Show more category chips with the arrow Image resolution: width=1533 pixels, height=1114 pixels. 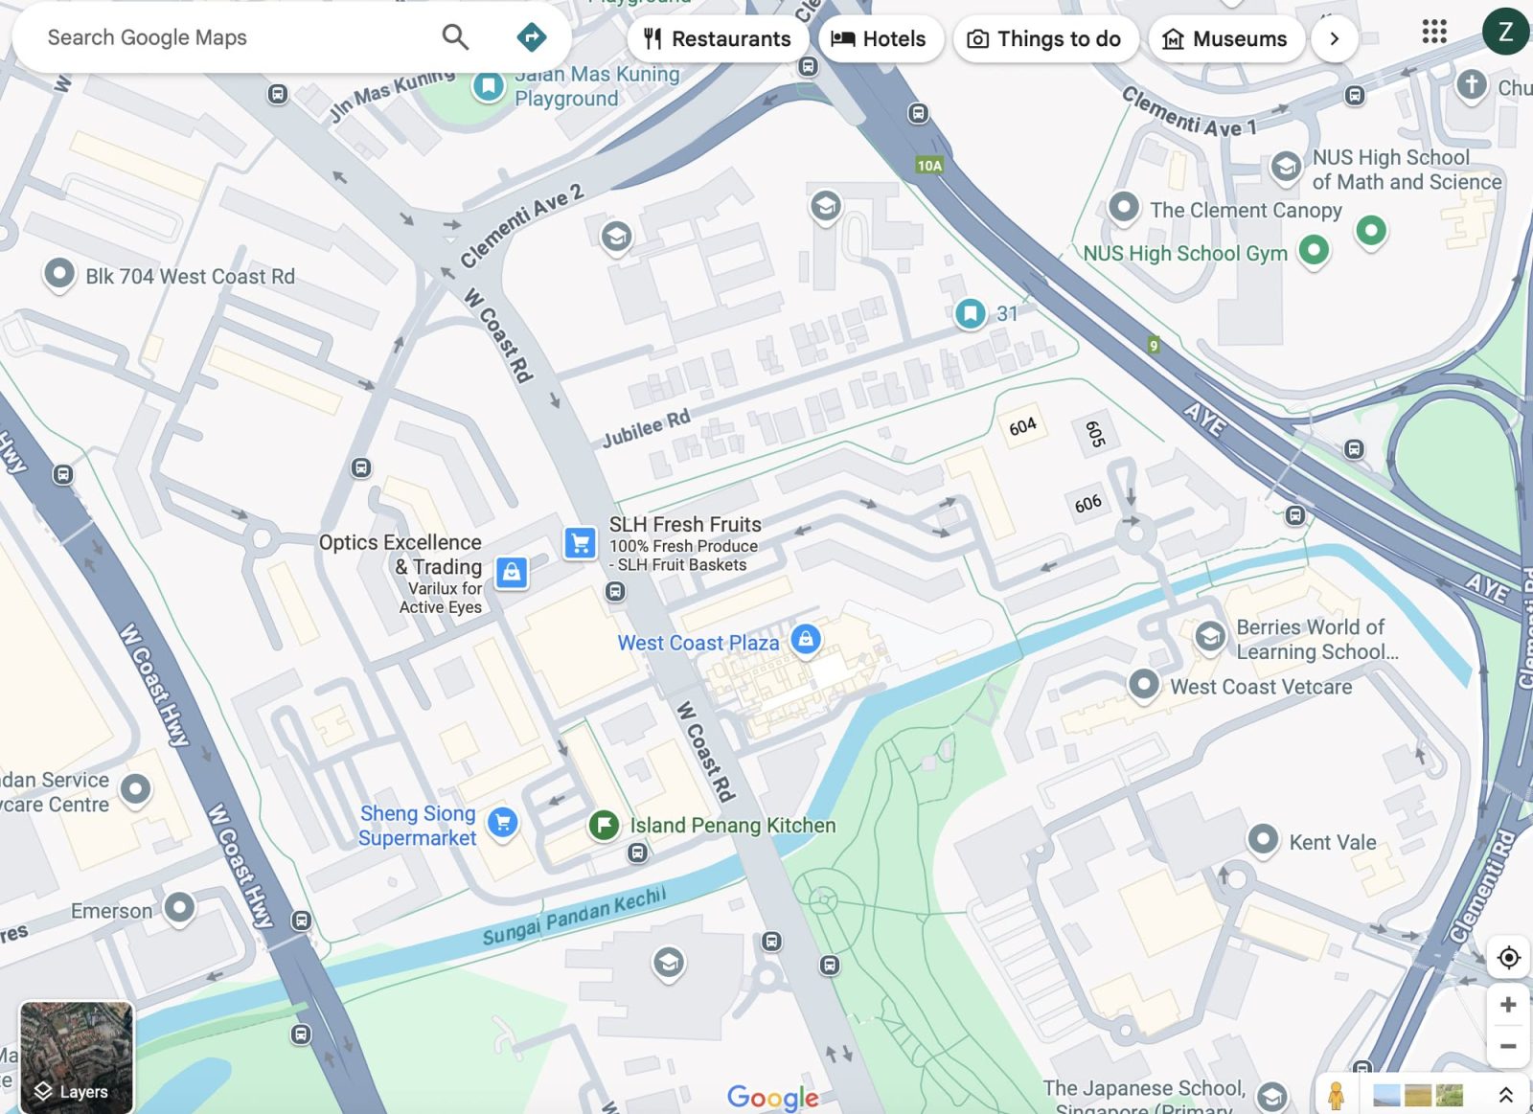coord(1334,38)
